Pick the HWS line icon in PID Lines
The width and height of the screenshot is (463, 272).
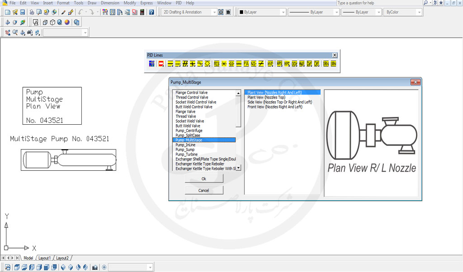pyautogui.click(x=302, y=64)
